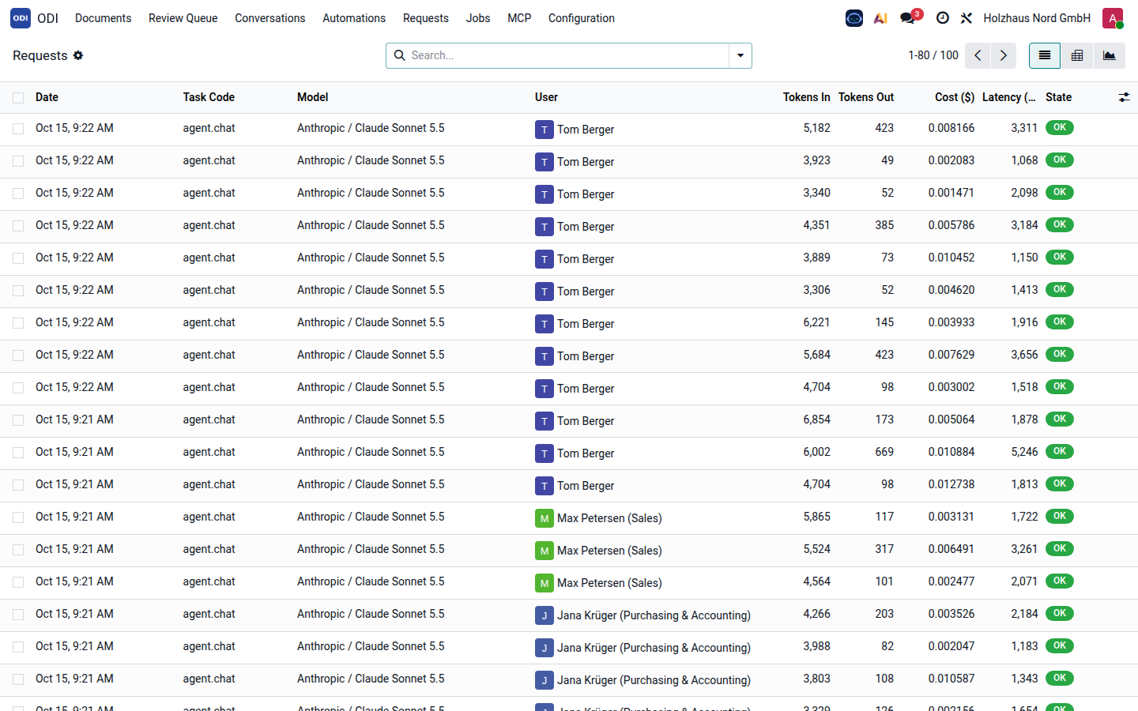The height and width of the screenshot is (711, 1138).
Task: Go to next page of records
Action: pos(1004,55)
